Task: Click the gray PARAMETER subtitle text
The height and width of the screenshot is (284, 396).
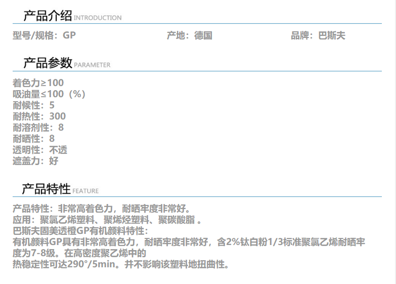Action: (92, 65)
